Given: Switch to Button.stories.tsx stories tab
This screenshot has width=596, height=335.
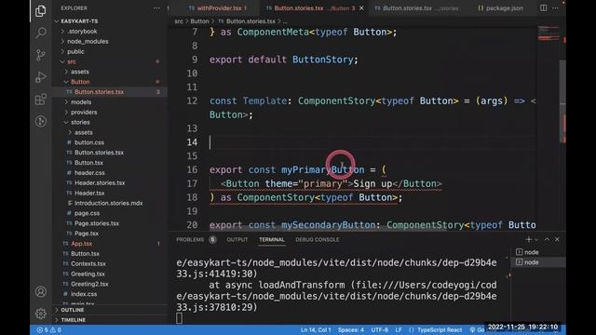Looking at the screenshot, I should 416,8.
